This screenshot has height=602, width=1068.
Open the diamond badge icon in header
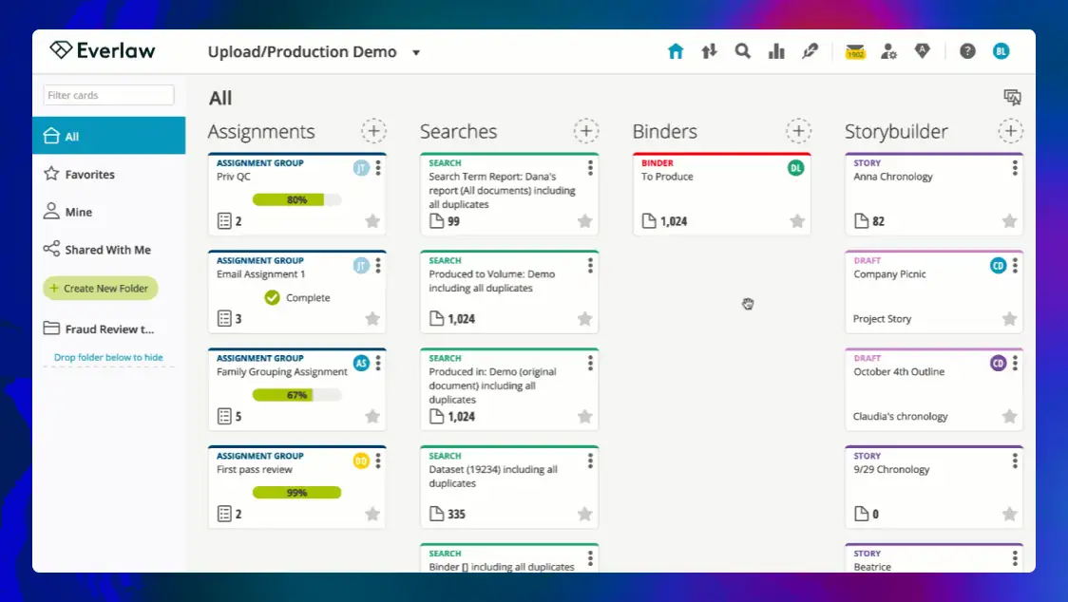(923, 51)
